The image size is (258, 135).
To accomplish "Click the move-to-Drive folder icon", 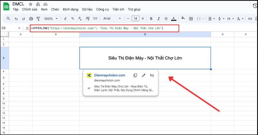I will pos(38,4).
